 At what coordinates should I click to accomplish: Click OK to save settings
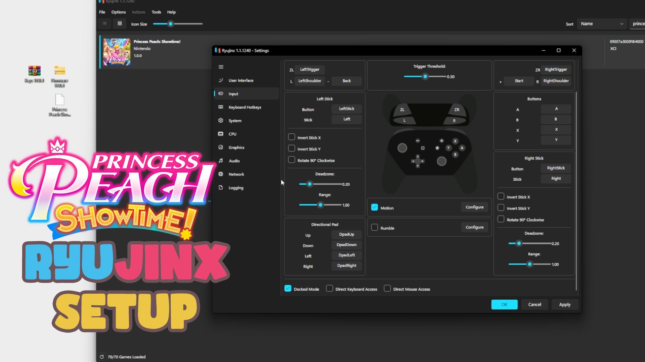click(504, 305)
